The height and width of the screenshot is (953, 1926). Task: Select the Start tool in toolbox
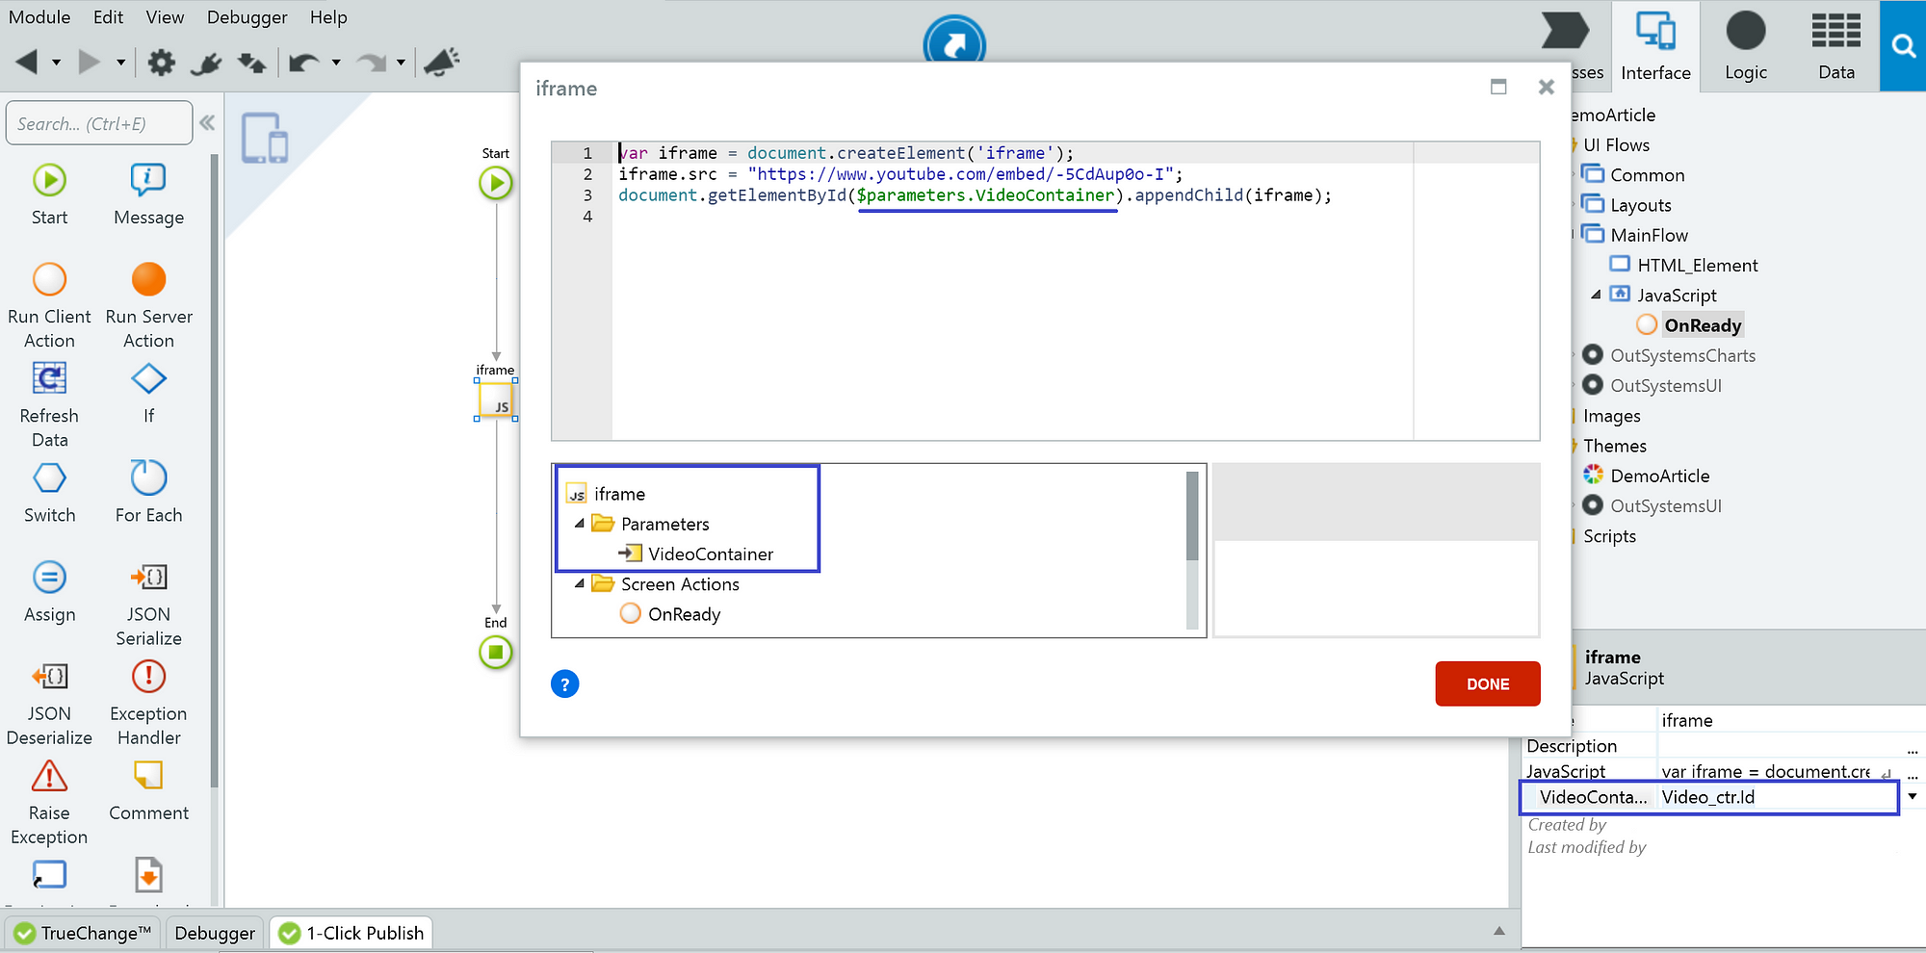pos(50,193)
